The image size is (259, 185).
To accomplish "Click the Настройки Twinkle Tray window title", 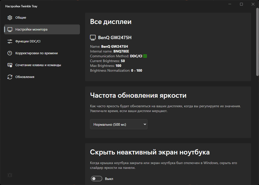I will coord(21,6).
